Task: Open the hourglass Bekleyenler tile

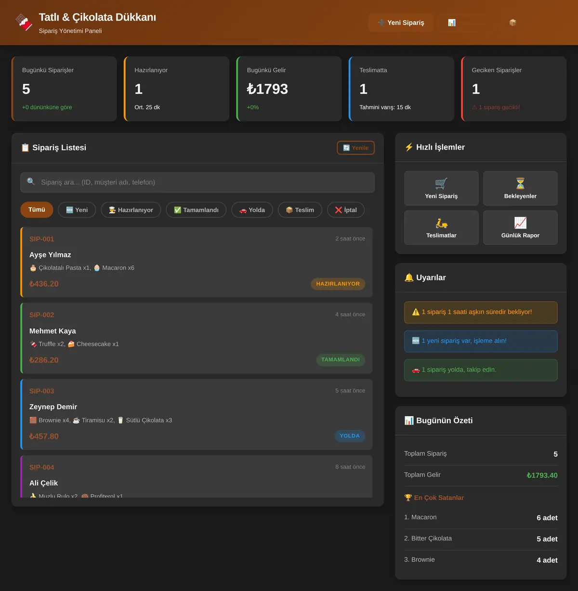Action: click(x=520, y=188)
